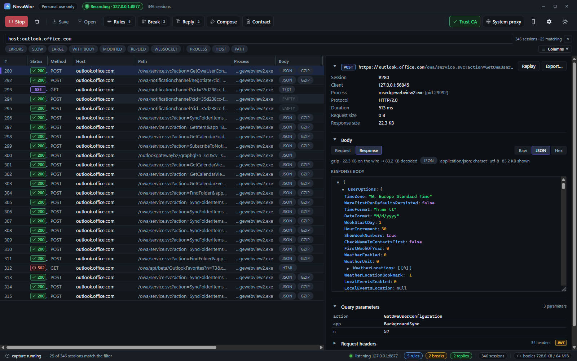Switch to the Raw view tab
Screen dimensions: 577x361
[523, 151]
